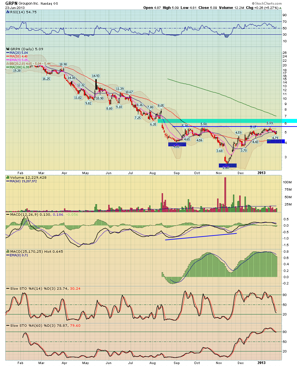Click the 4.59 price label
297x366 pixels.
239,133
